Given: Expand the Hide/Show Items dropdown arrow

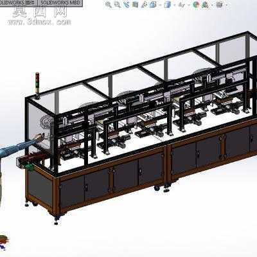Looking at the screenshot, I should [x=189, y=5].
